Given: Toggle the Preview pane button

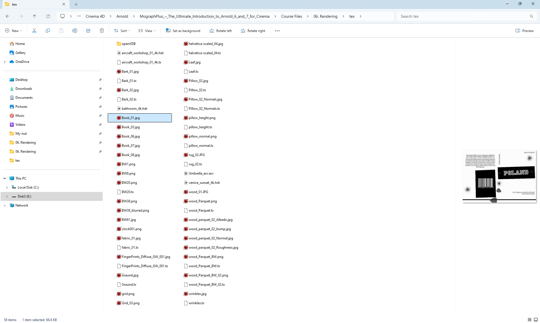Looking at the screenshot, I should pos(525,31).
